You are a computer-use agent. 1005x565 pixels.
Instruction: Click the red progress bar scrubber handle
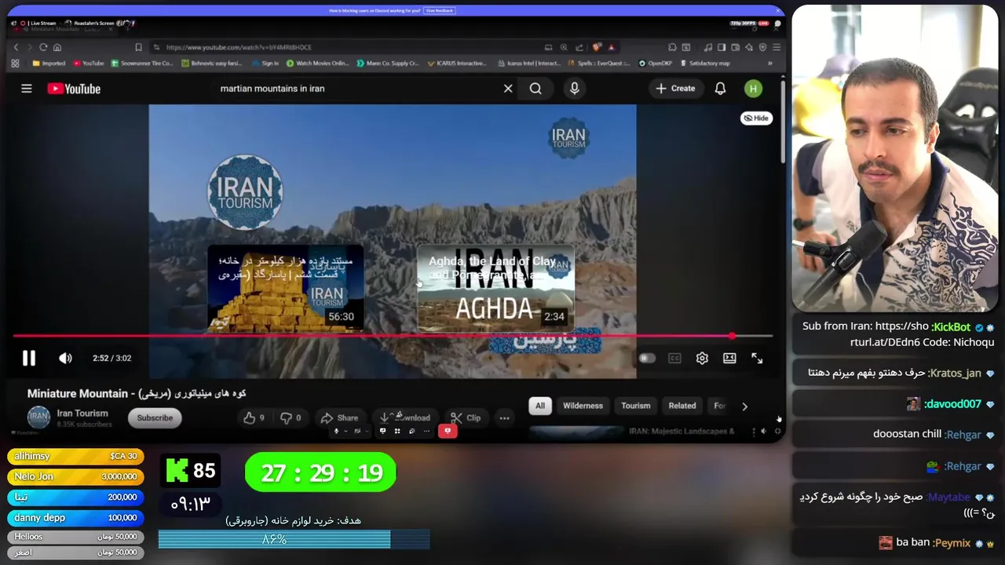(x=732, y=336)
